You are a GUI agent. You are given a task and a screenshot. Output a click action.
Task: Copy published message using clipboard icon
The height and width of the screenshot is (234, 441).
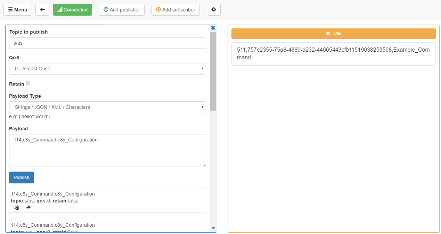[16, 207]
